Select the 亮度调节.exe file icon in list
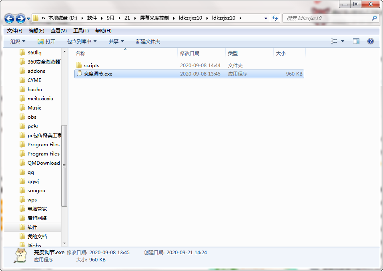 (79, 73)
